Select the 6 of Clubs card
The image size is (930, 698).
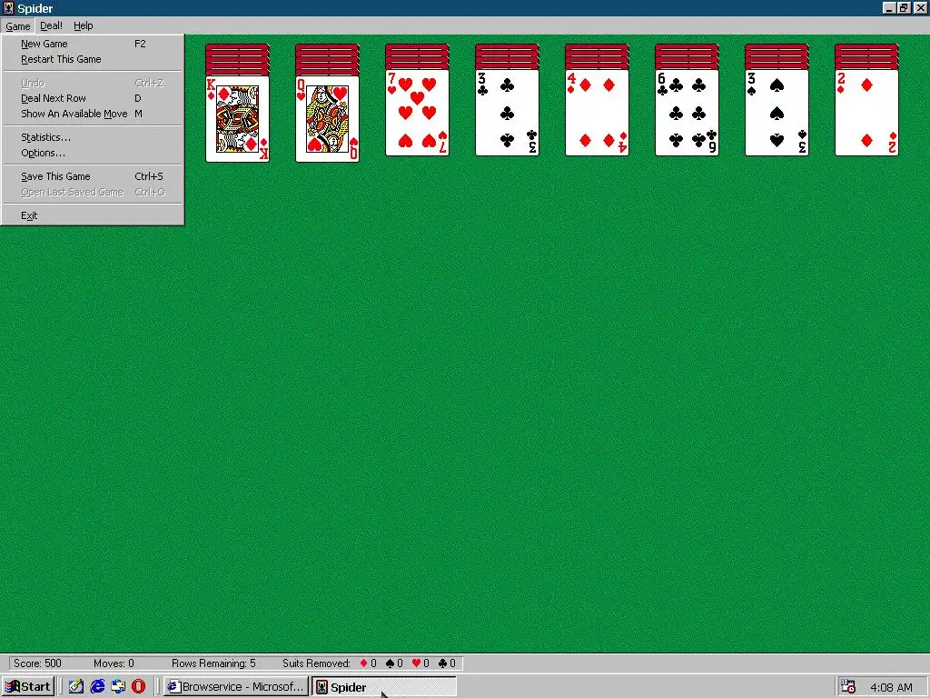687,113
